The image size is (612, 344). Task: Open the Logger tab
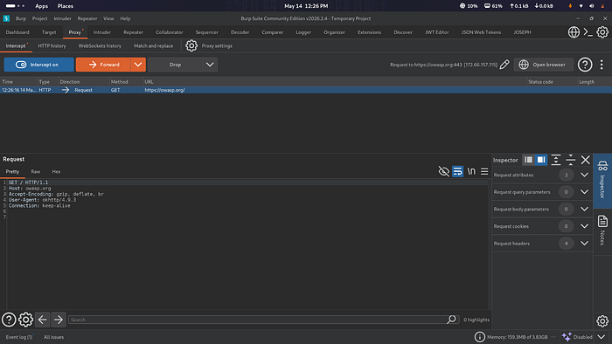click(303, 32)
